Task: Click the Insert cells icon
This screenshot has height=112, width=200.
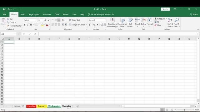Action: (137, 20)
